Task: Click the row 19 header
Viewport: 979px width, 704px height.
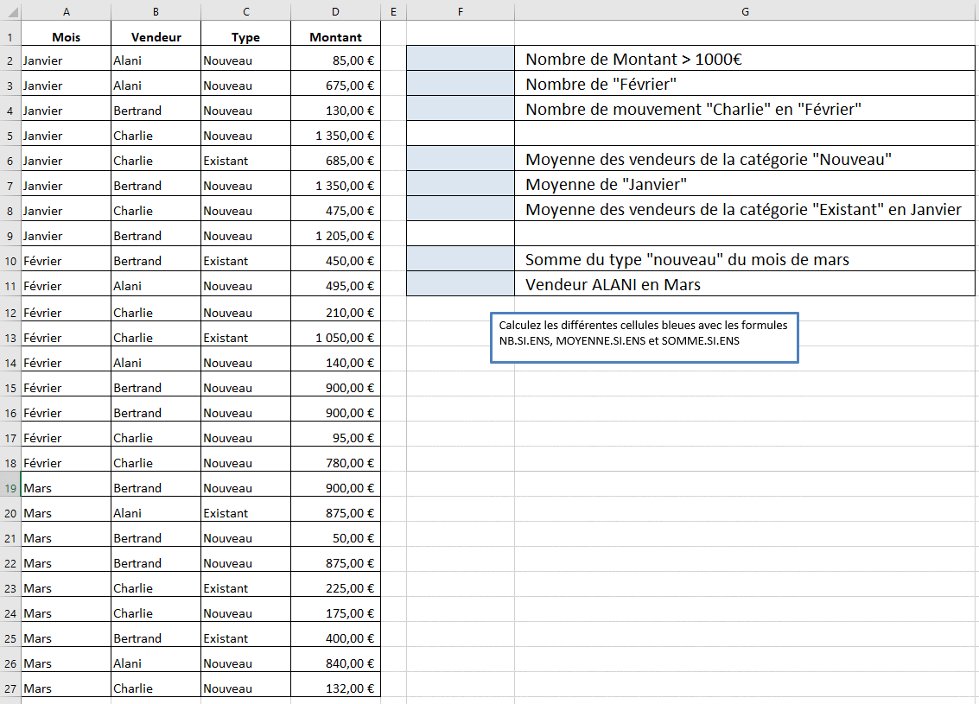Action: pyautogui.click(x=10, y=488)
